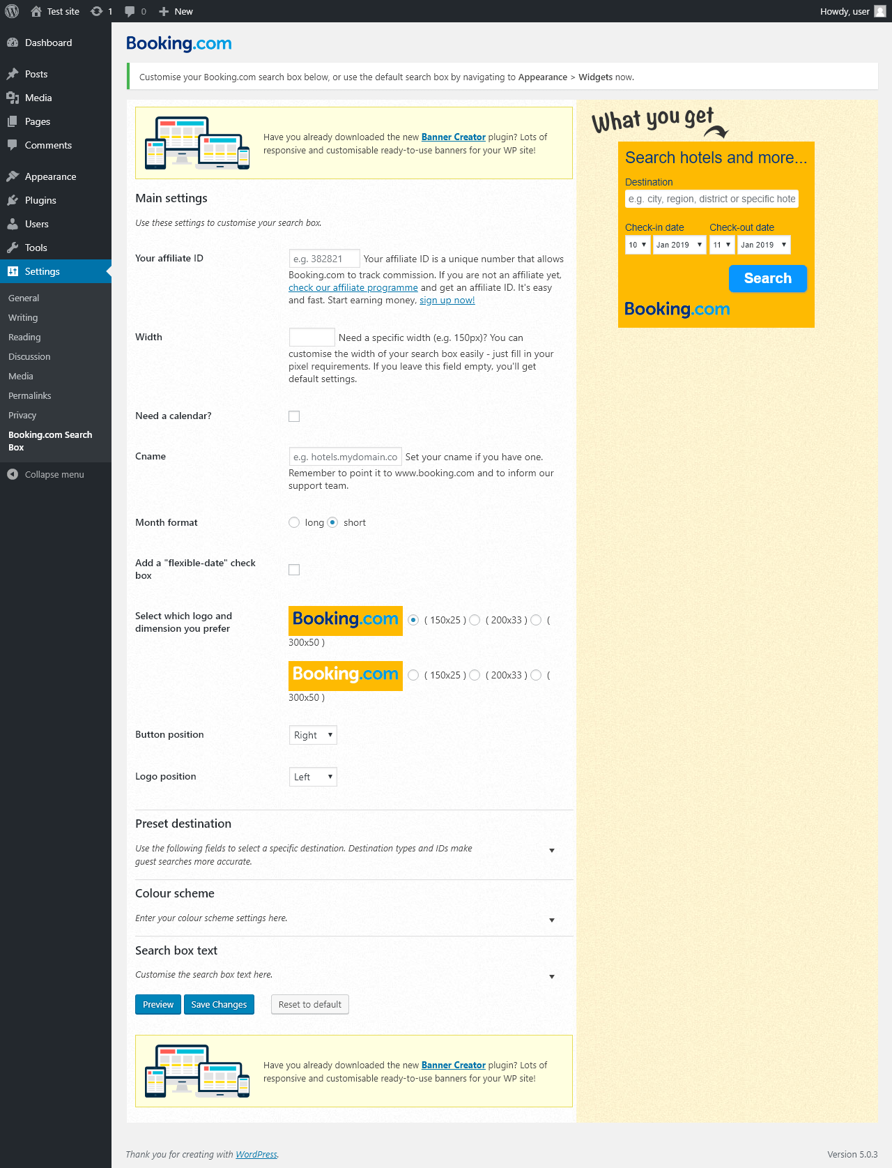Focus the Destination field in preview widget
This screenshot has width=892, height=1168.
tap(712, 199)
